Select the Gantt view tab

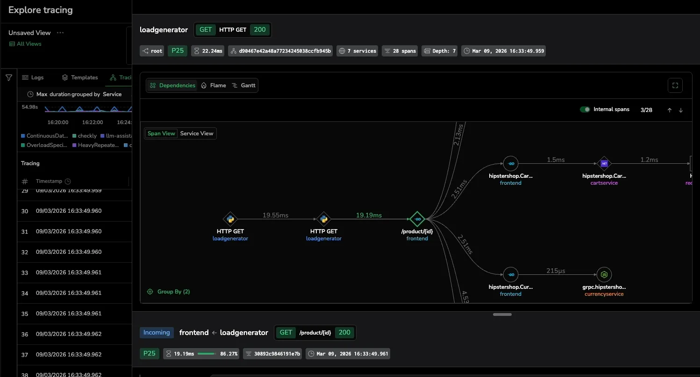[243, 85]
